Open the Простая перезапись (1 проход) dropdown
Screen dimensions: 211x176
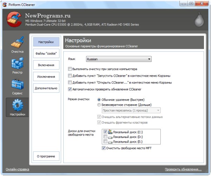131,111
